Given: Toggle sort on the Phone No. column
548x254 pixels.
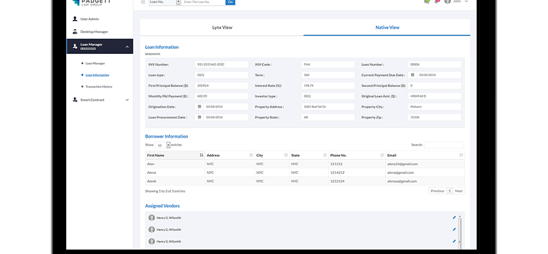Looking at the screenshot, I should click(381, 155).
